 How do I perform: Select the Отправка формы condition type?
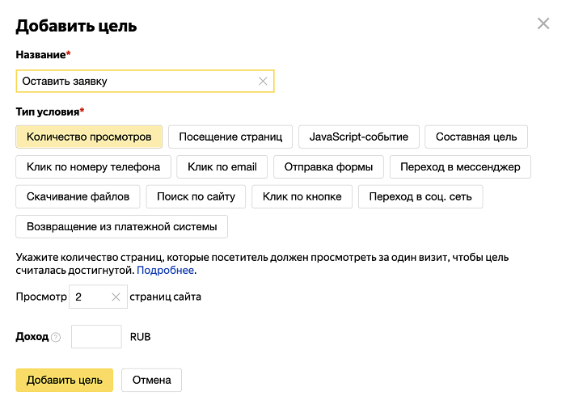click(x=328, y=167)
